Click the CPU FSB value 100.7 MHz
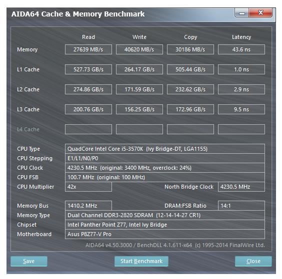The image size is (282, 279). [164, 177]
